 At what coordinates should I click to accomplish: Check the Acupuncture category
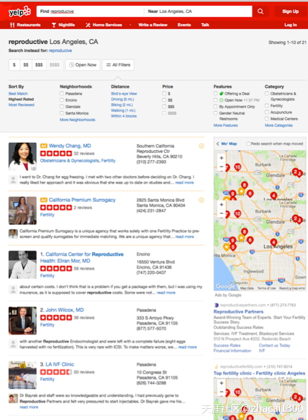[267, 112]
